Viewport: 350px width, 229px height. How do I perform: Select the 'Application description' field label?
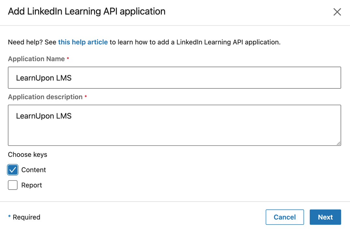click(45, 97)
